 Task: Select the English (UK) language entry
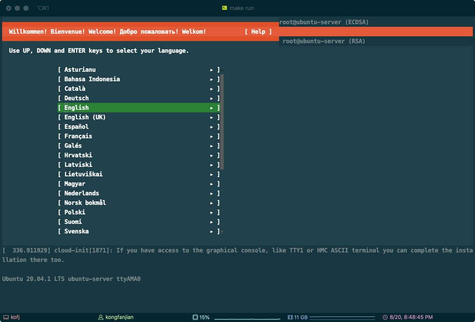pyautogui.click(x=85, y=117)
